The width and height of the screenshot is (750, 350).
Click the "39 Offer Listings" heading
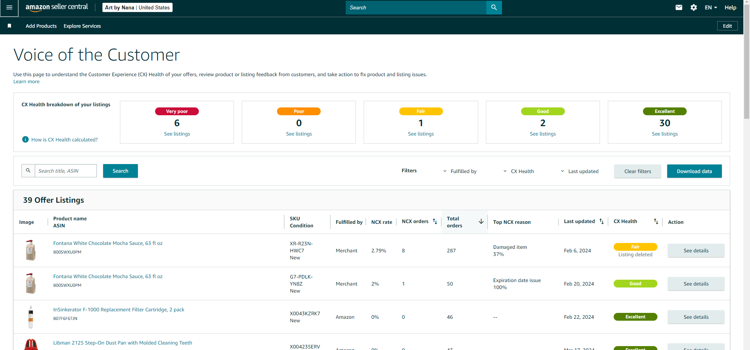[54, 200]
